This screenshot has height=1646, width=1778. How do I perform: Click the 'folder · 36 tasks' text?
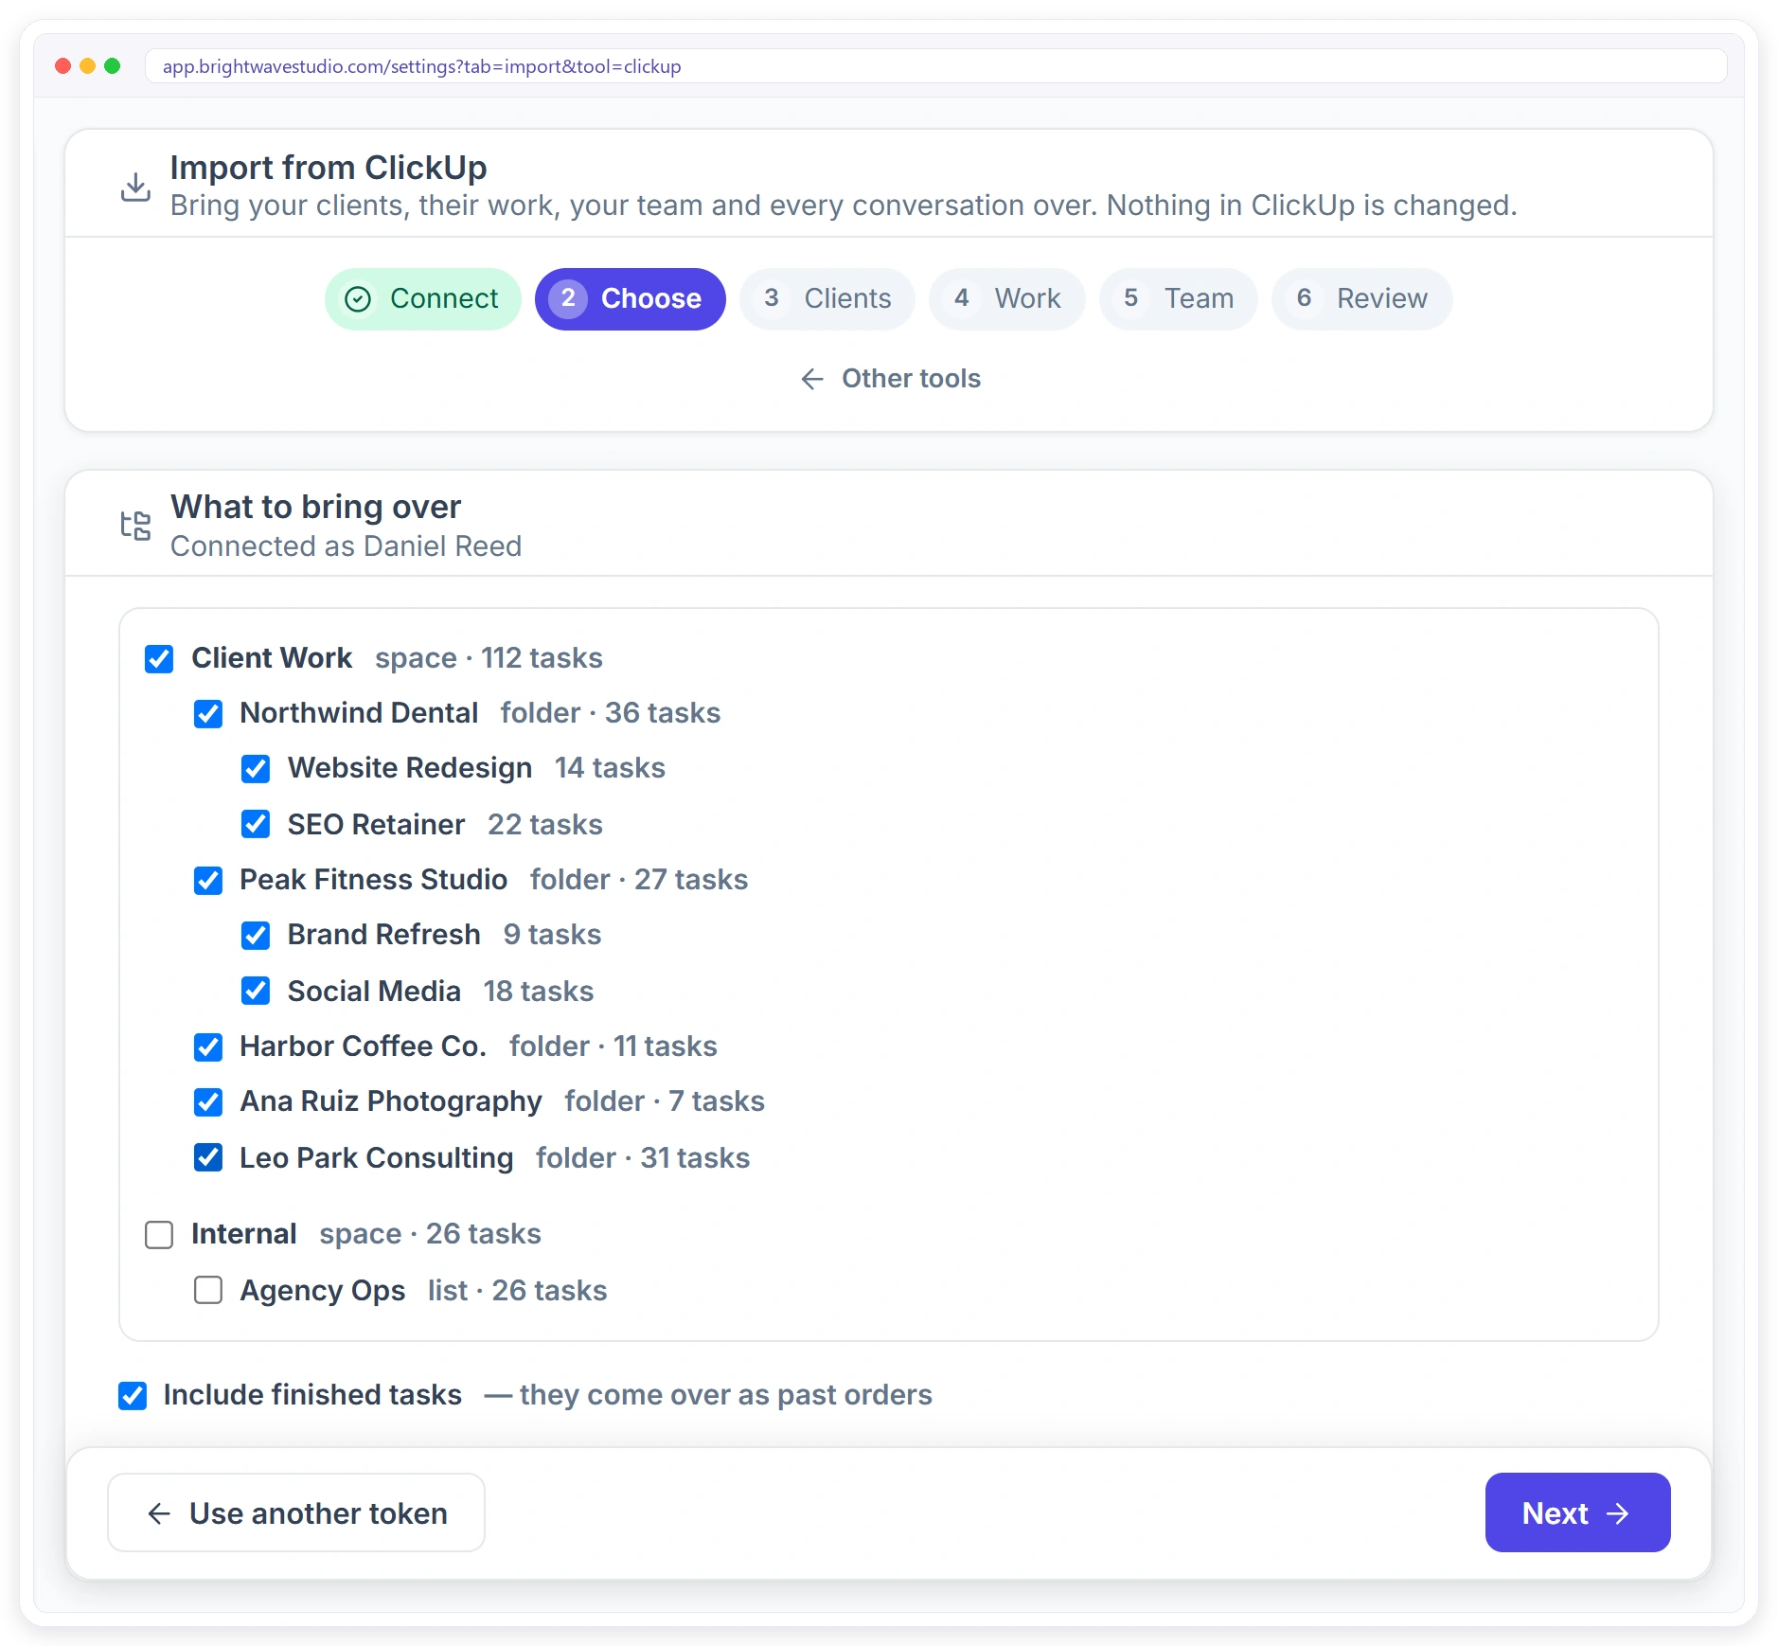tap(611, 713)
